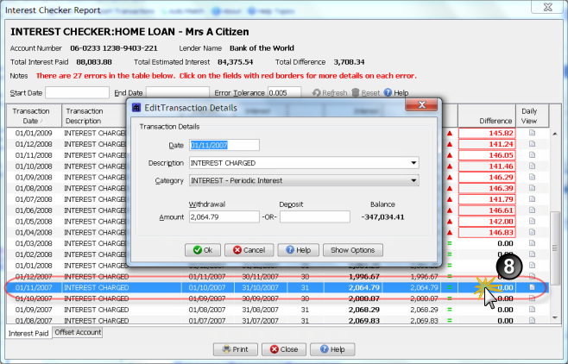568x364 pixels.
Task: Click the Refresh icon in filter bar
Action: [x=318, y=92]
